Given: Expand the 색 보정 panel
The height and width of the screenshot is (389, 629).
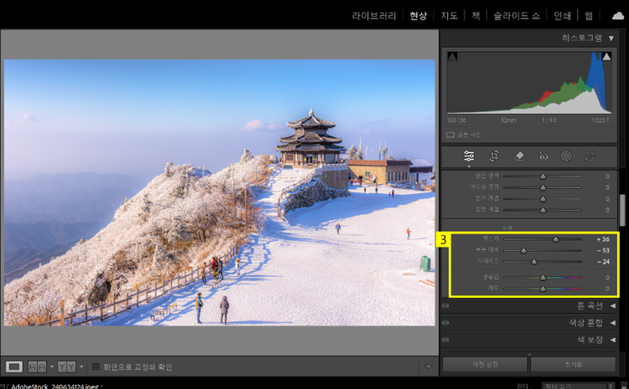Looking at the screenshot, I should (x=613, y=340).
